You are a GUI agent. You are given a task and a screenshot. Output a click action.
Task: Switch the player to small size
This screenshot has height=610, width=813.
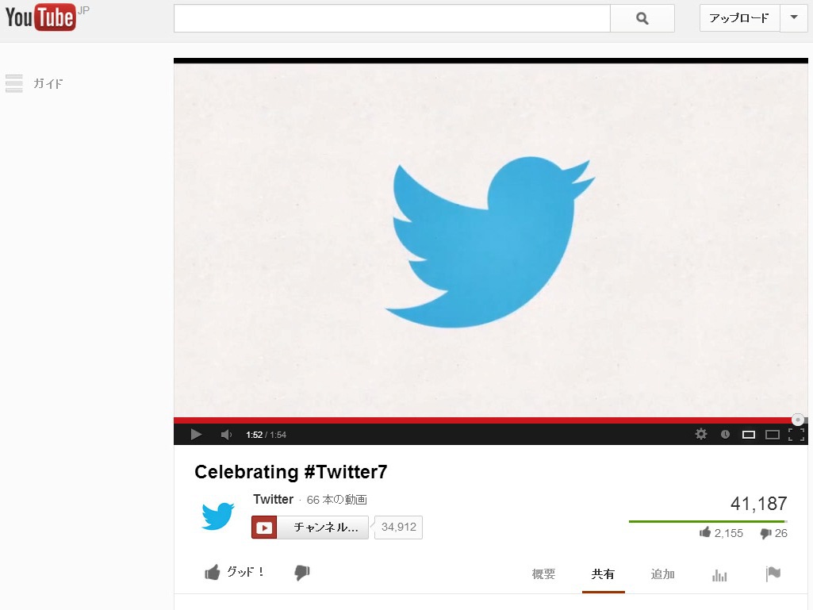[x=748, y=435]
